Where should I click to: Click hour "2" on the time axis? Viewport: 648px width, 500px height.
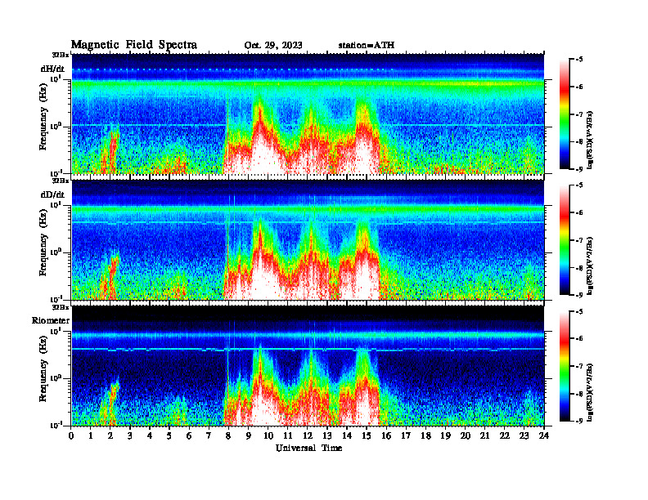[110, 435]
